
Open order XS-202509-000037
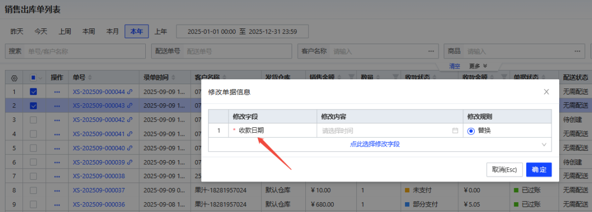coord(99,190)
